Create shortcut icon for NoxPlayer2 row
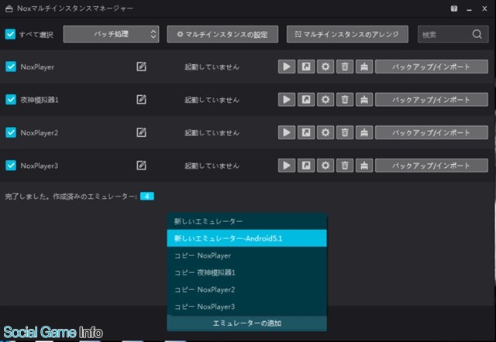 (306, 132)
